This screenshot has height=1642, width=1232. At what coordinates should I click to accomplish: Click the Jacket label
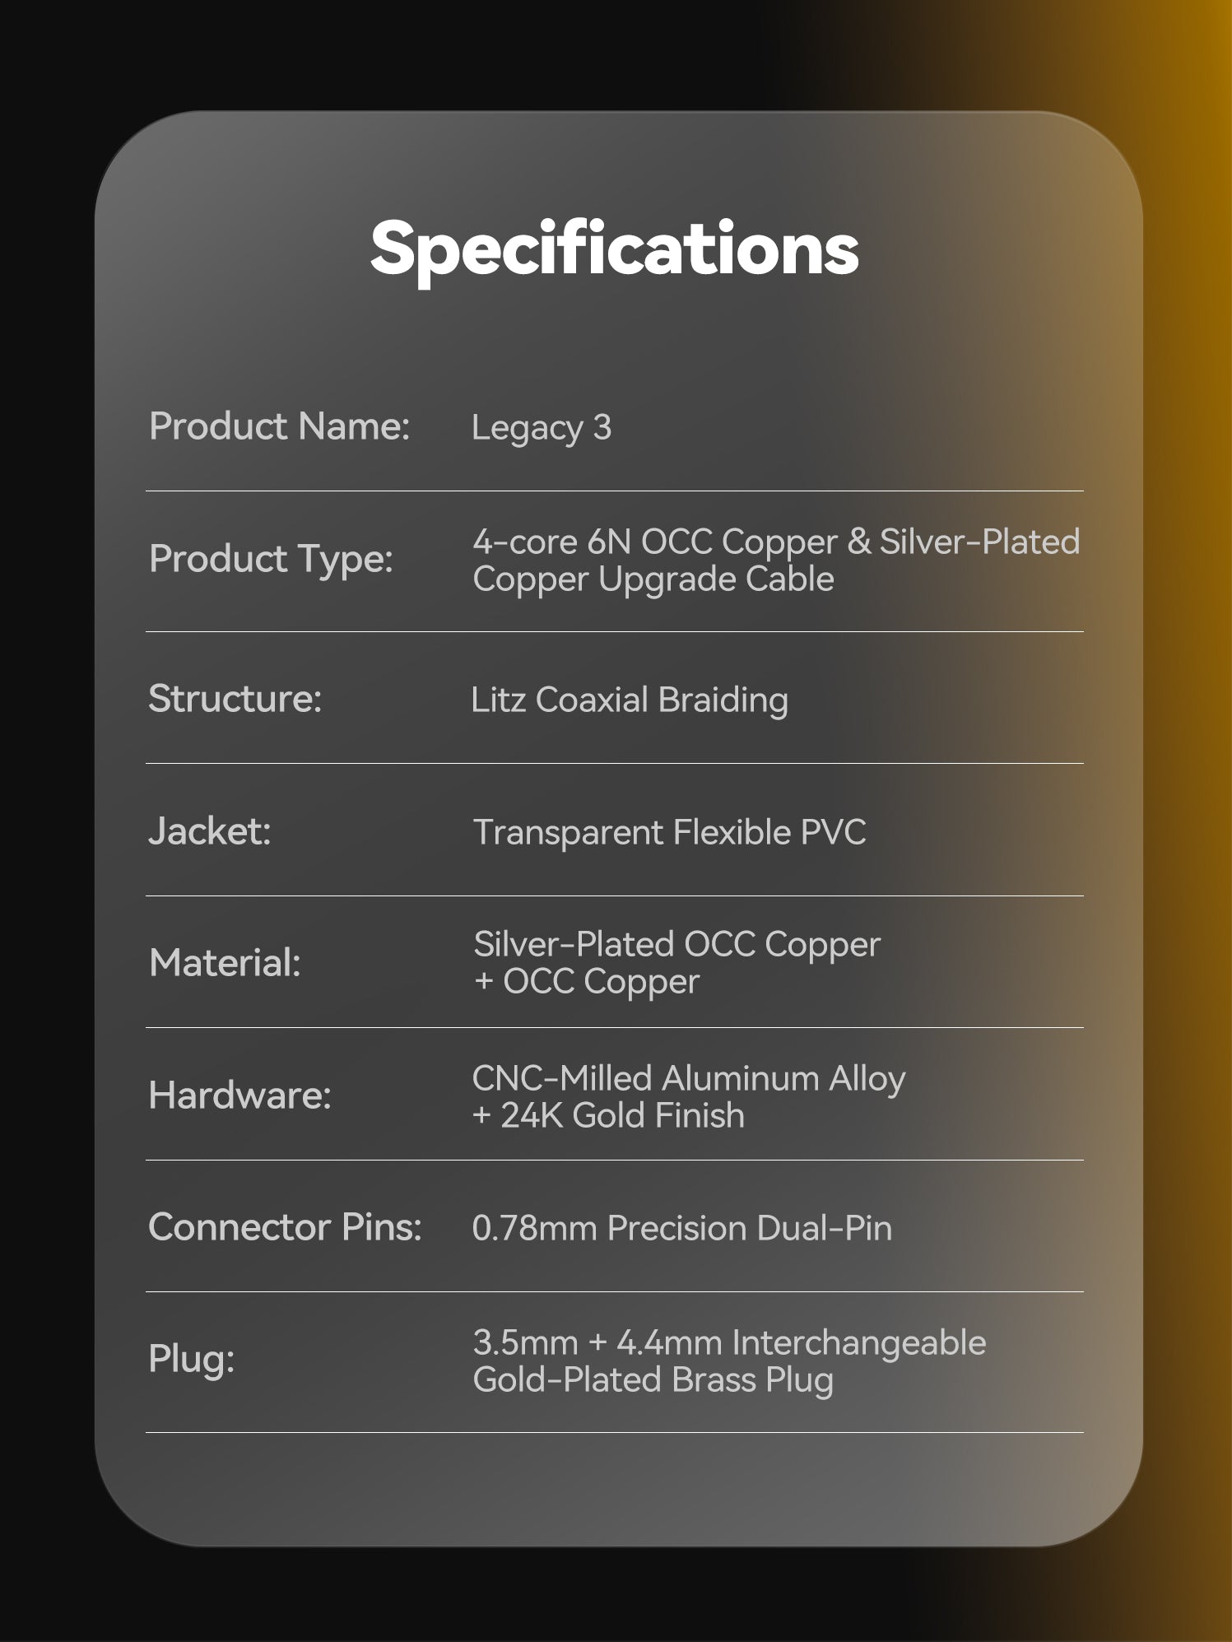[209, 831]
